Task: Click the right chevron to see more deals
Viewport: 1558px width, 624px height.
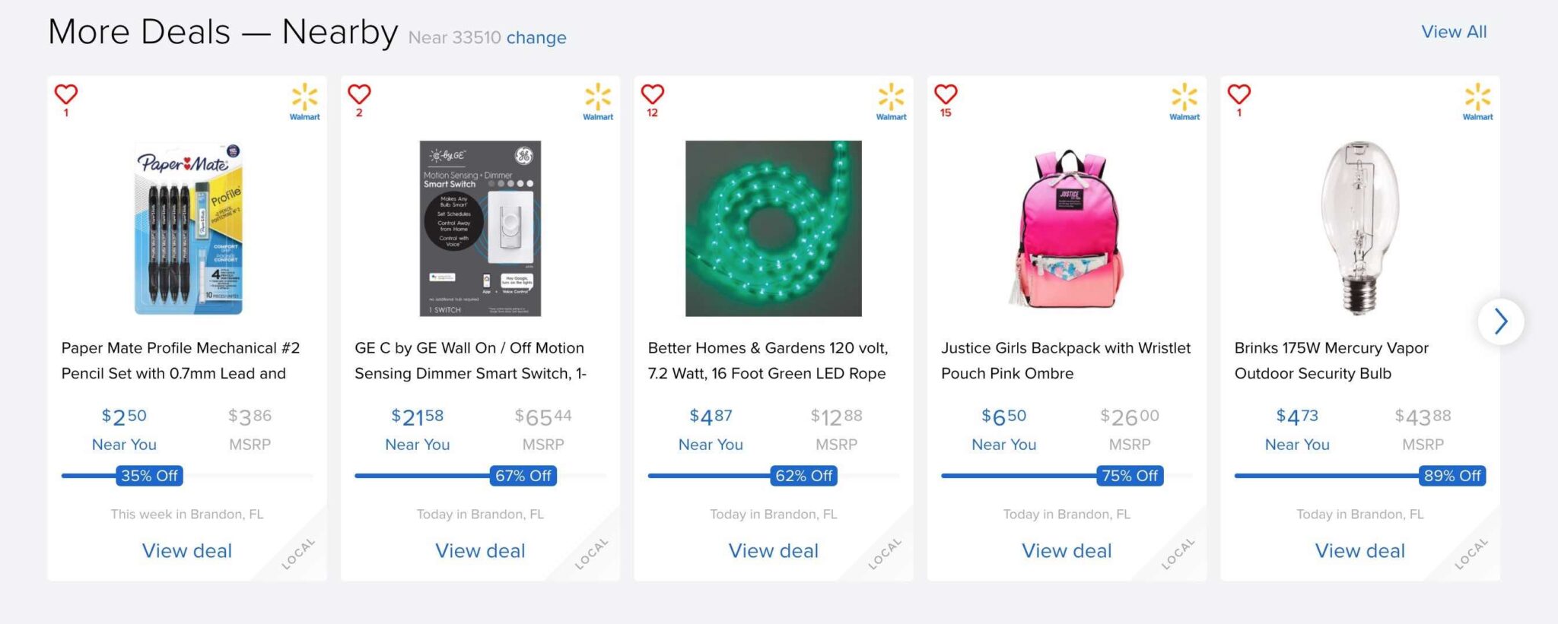Action: (x=1501, y=322)
